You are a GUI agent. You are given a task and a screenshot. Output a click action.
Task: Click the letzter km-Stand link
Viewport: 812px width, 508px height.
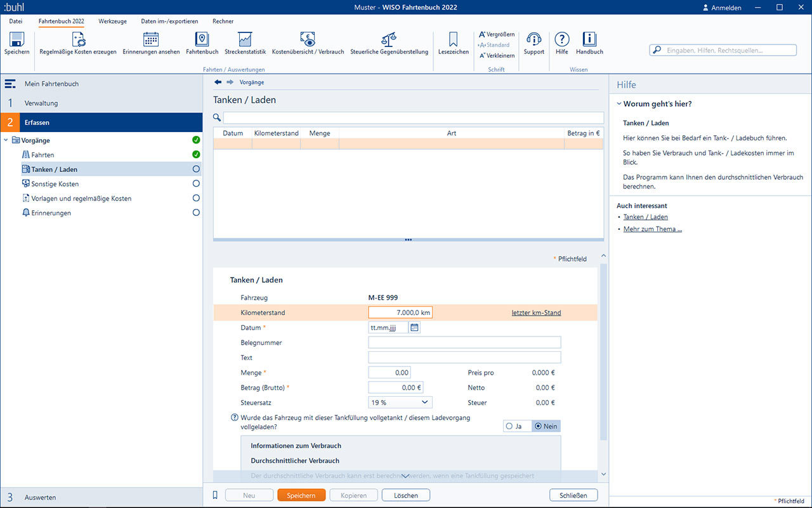[536, 312]
